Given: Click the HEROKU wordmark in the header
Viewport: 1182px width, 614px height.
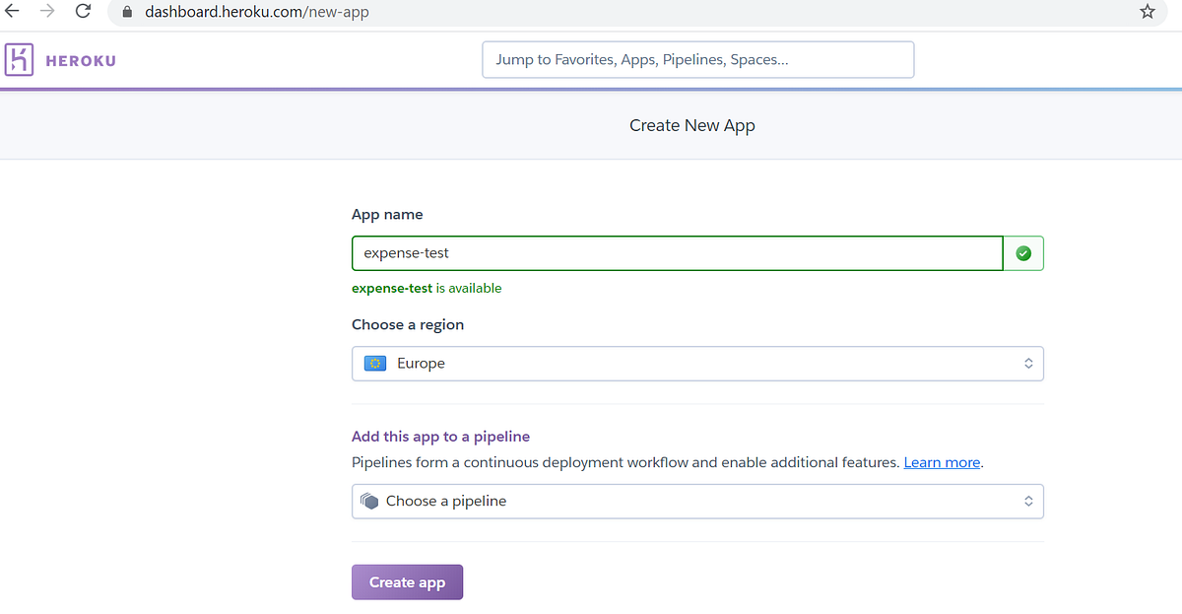Looking at the screenshot, I should [x=80, y=60].
